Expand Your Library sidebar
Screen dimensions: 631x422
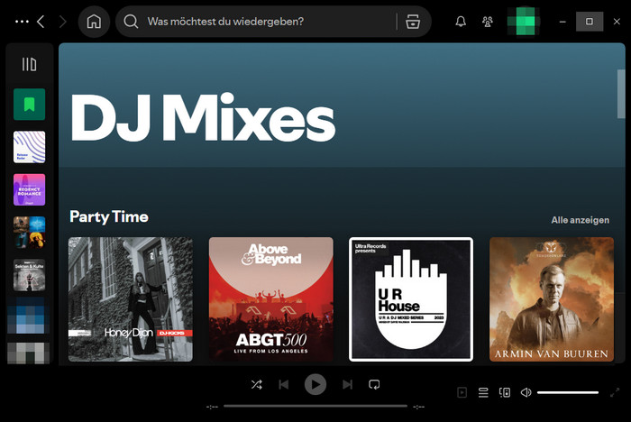[x=29, y=64]
